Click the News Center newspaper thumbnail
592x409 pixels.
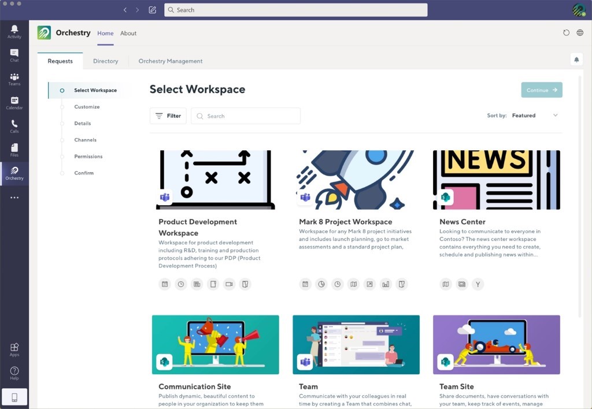[x=497, y=180]
